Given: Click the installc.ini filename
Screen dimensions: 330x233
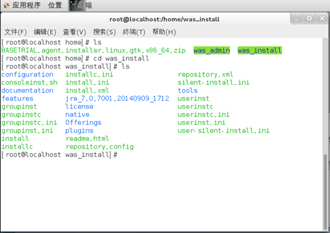Looking at the screenshot, I should (90, 74).
